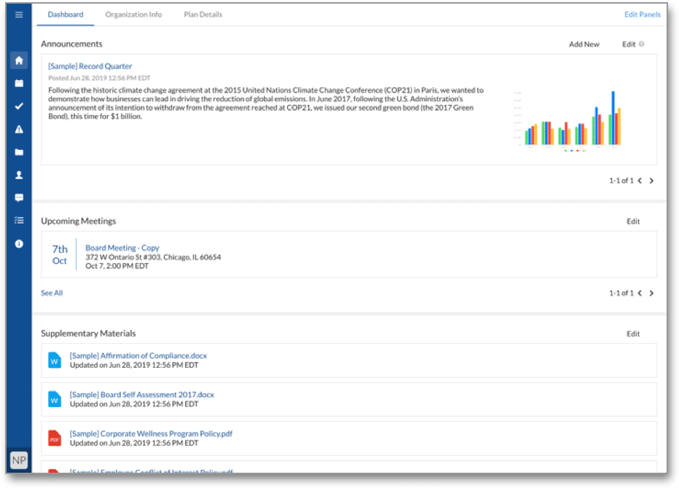Viewport: 679px width, 488px height.
Task: Open the folder icon in the sidebar
Action: [19, 152]
